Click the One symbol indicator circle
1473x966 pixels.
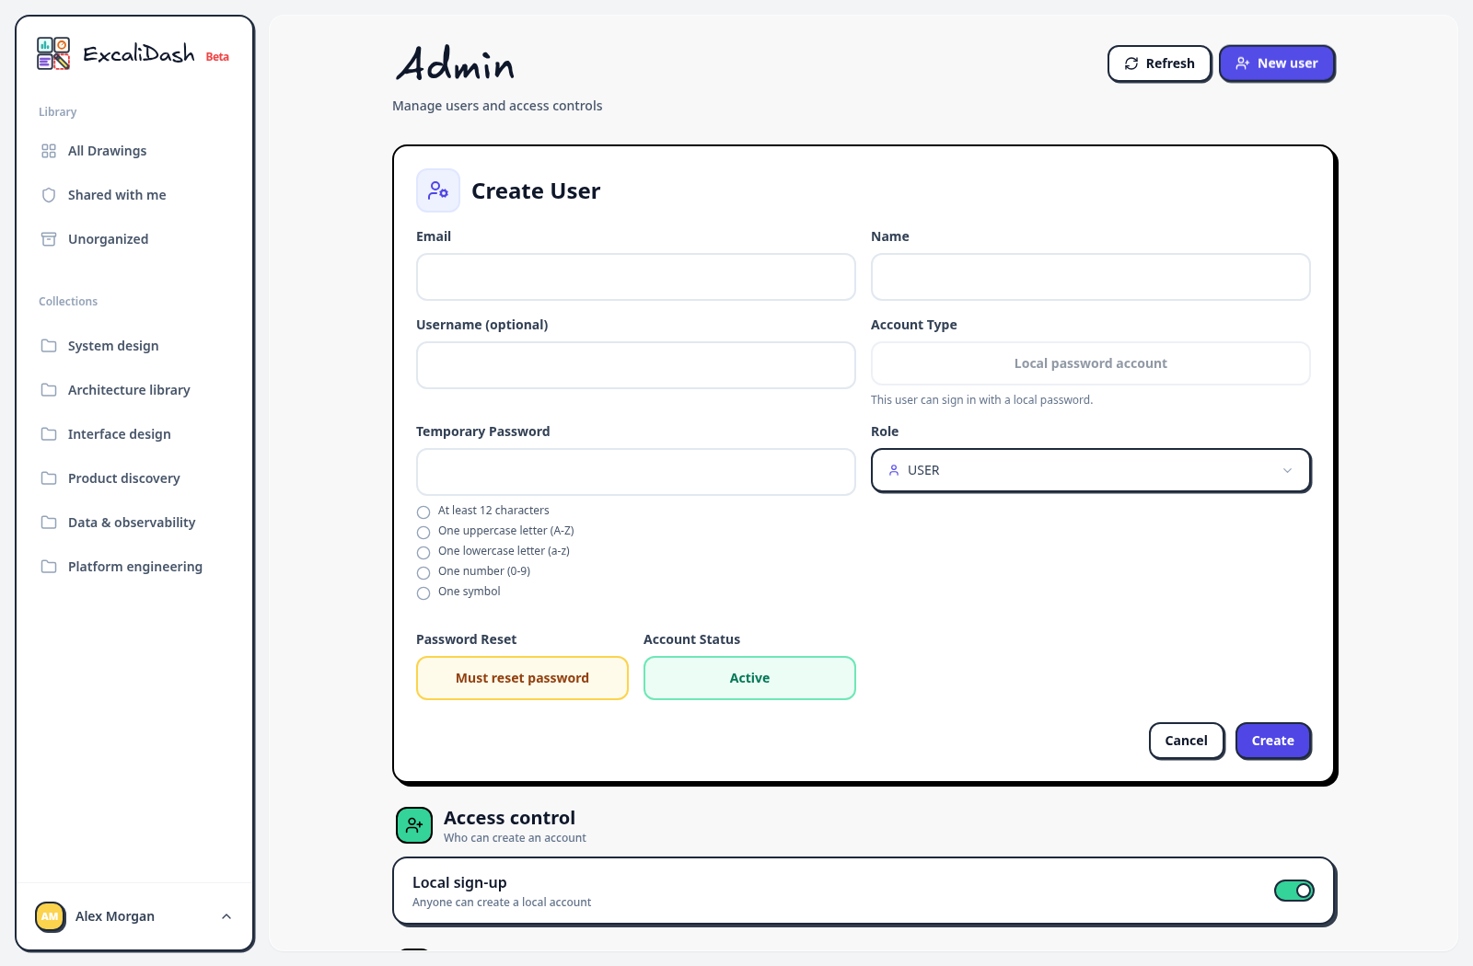pos(423,593)
